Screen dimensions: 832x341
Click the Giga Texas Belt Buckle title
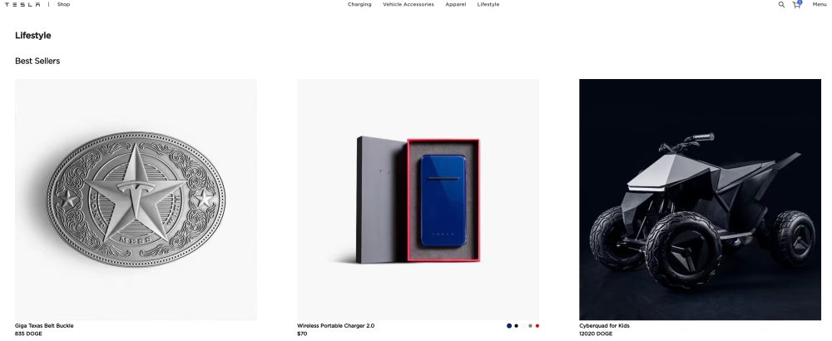[44, 326]
